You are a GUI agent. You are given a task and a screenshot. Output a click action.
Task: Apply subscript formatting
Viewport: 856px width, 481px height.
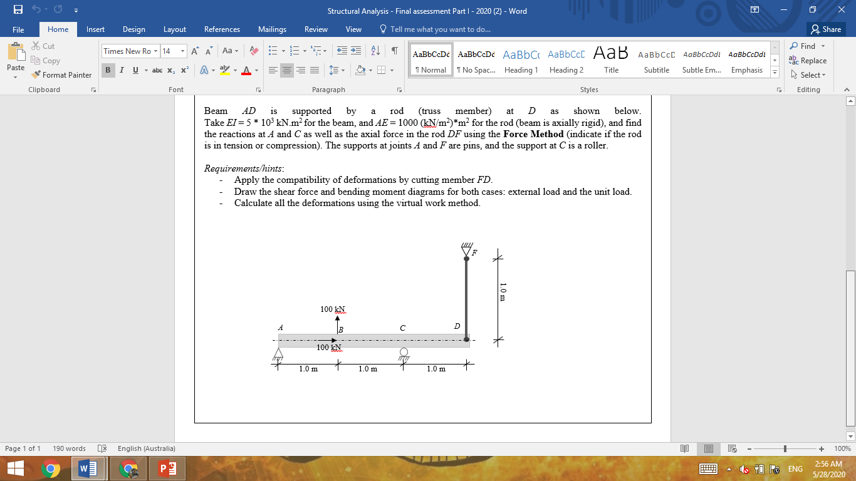pos(170,71)
